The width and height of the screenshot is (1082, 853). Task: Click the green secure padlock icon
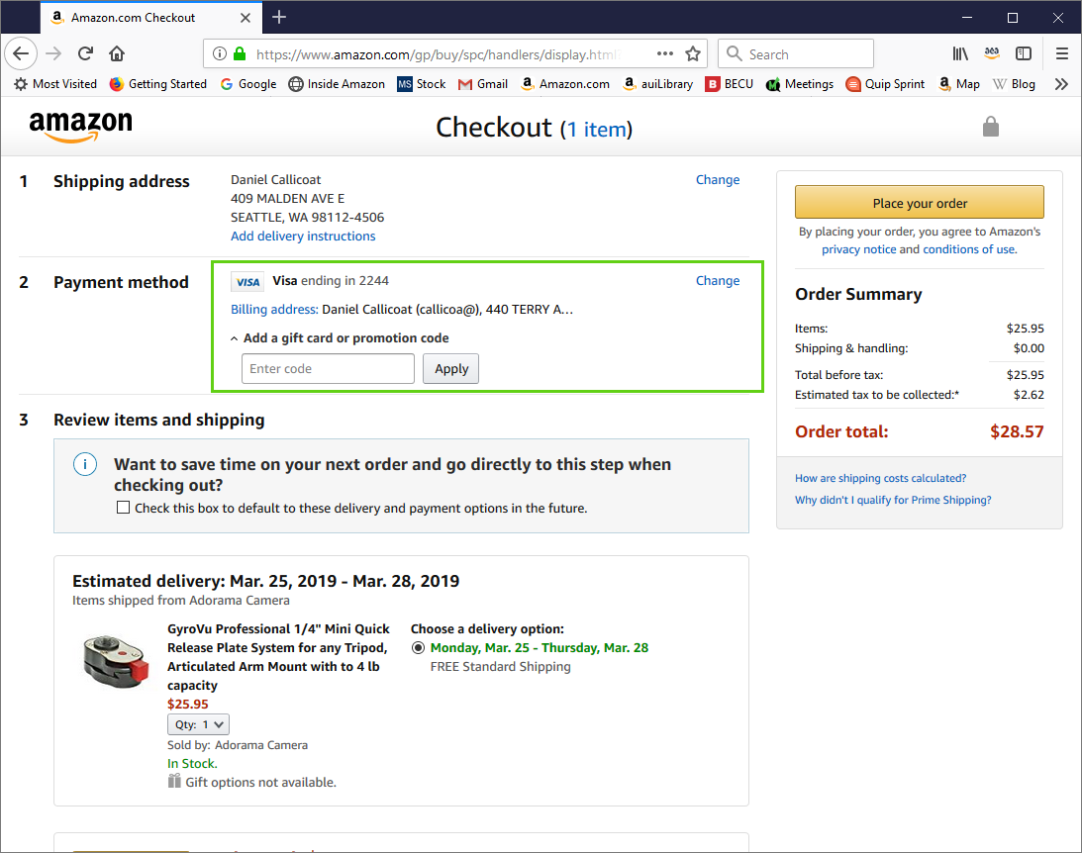[x=240, y=53]
